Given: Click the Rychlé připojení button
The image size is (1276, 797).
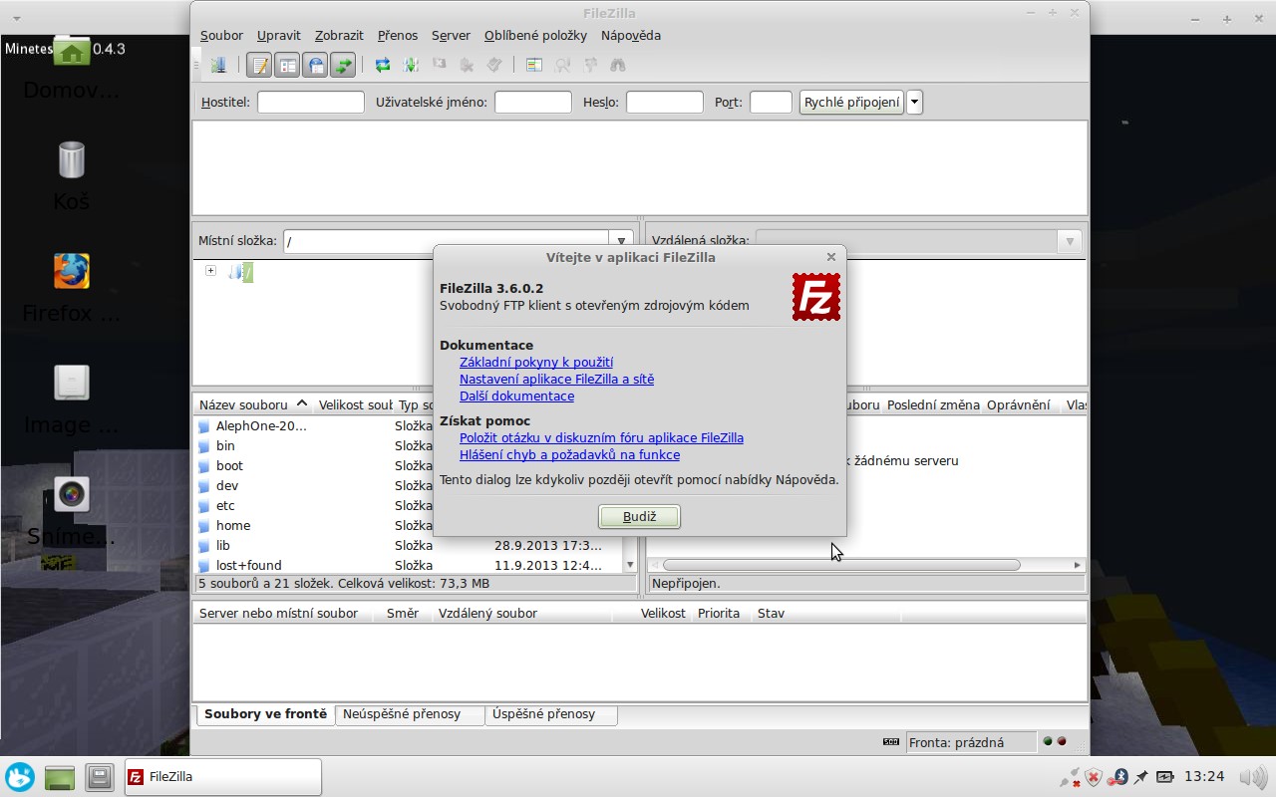Looking at the screenshot, I should pos(851,102).
